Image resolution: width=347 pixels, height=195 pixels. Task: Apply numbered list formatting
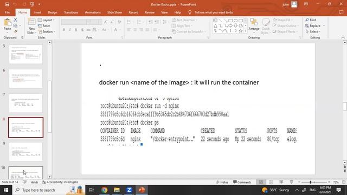[x=139, y=22]
